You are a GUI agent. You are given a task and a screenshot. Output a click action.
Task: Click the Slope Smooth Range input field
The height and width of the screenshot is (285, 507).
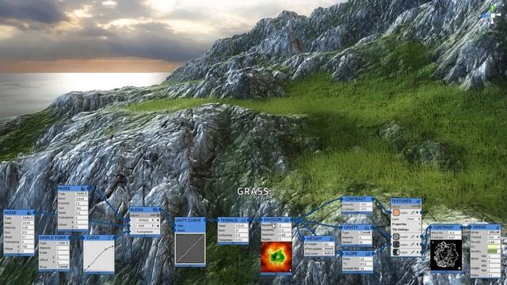coord(365,268)
